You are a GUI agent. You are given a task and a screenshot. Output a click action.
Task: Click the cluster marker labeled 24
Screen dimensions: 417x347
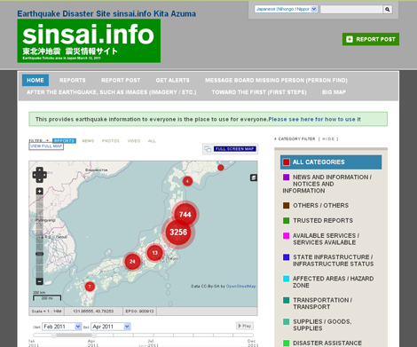(x=132, y=262)
